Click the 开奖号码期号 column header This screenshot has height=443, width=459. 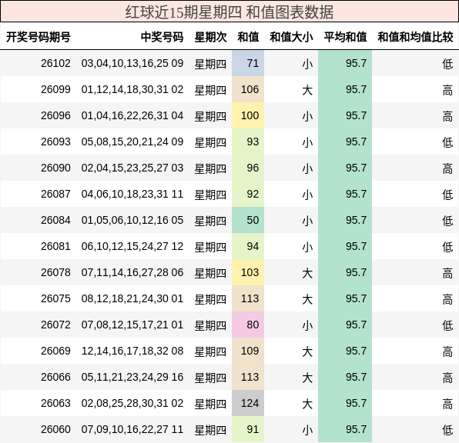coord(39,37)
